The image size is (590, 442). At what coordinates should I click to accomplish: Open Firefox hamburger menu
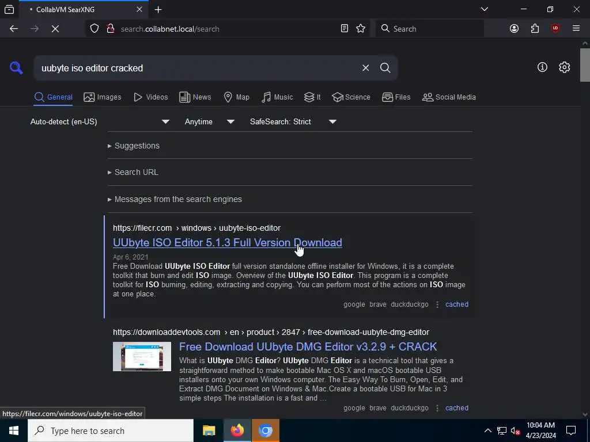point(576,29)
